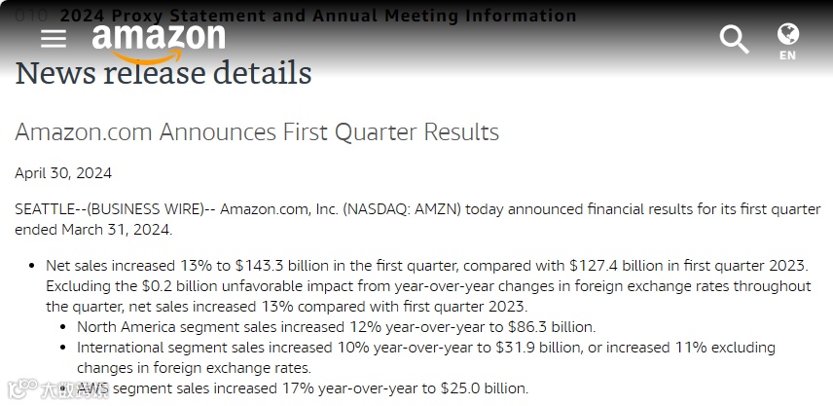
Task: Click the globe language icon
Action: [x=787, y=34]
